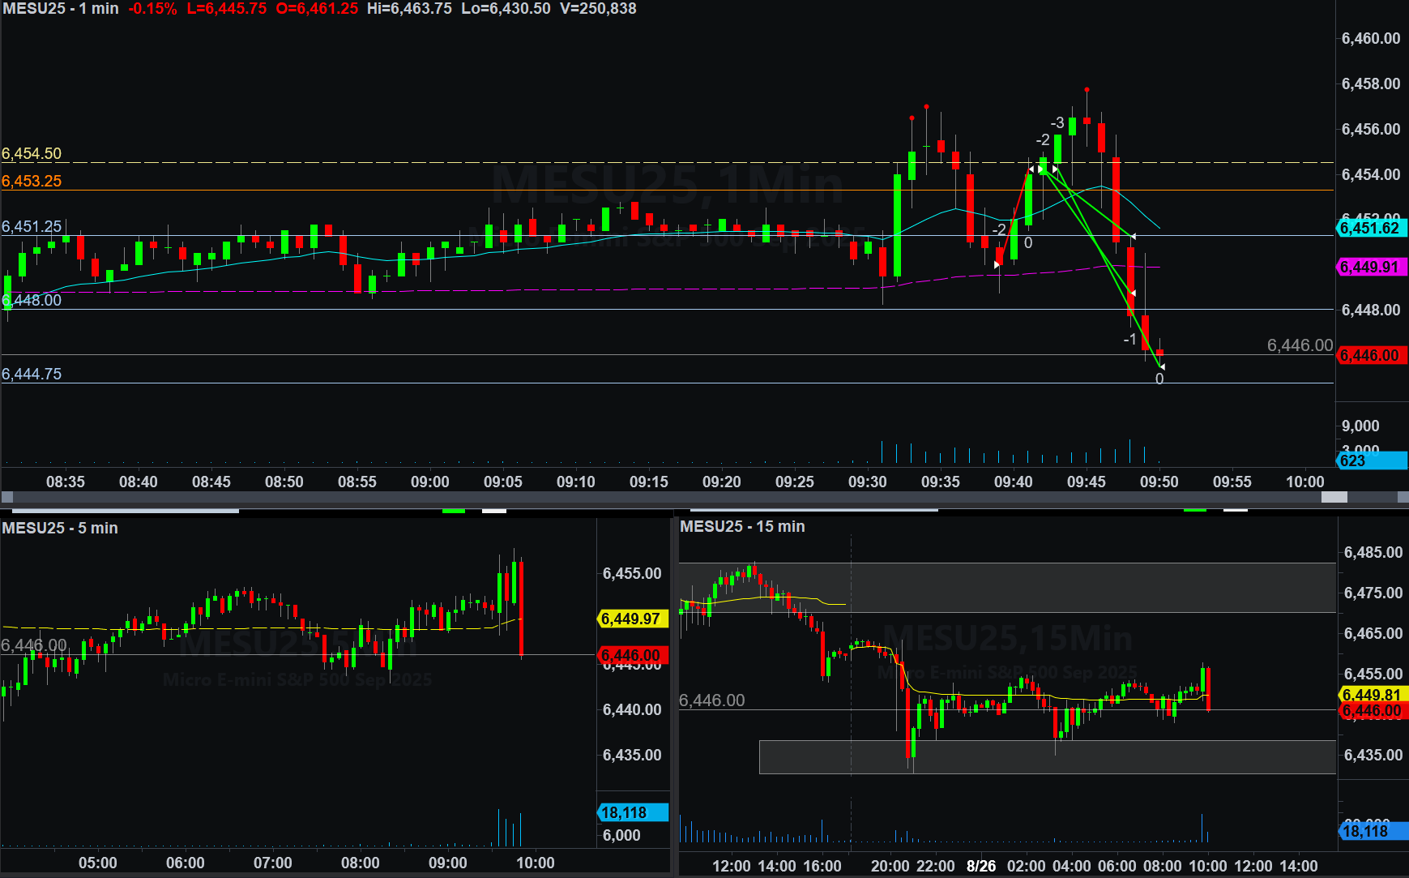Click the 8/26 date label on the time axis

pos(980,866)
